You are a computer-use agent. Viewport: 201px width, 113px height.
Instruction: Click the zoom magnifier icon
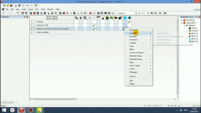point(3,13)
